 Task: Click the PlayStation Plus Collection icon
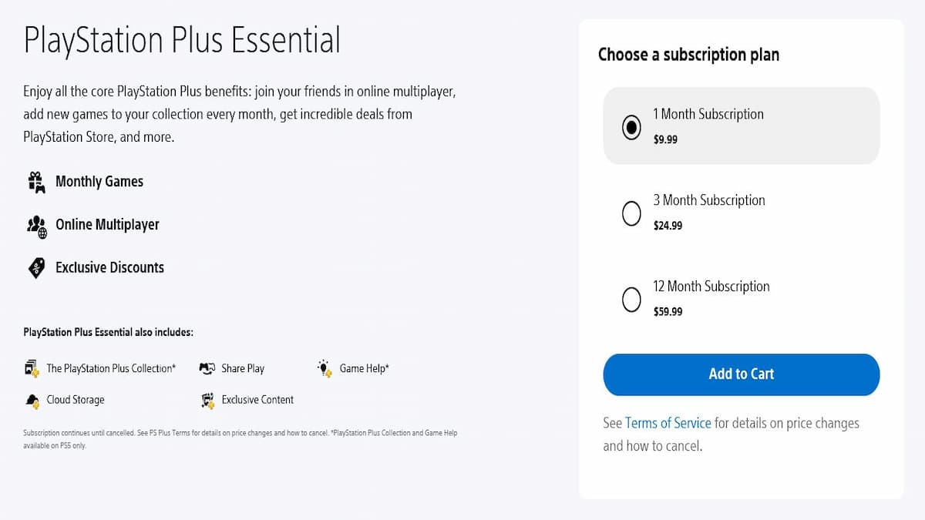click(x=32, y=368)
